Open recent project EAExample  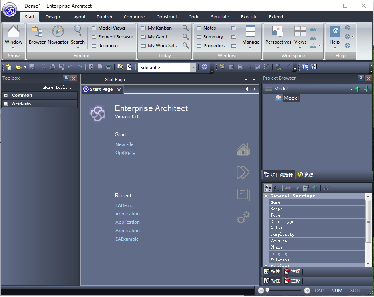(x=127, y=239)
